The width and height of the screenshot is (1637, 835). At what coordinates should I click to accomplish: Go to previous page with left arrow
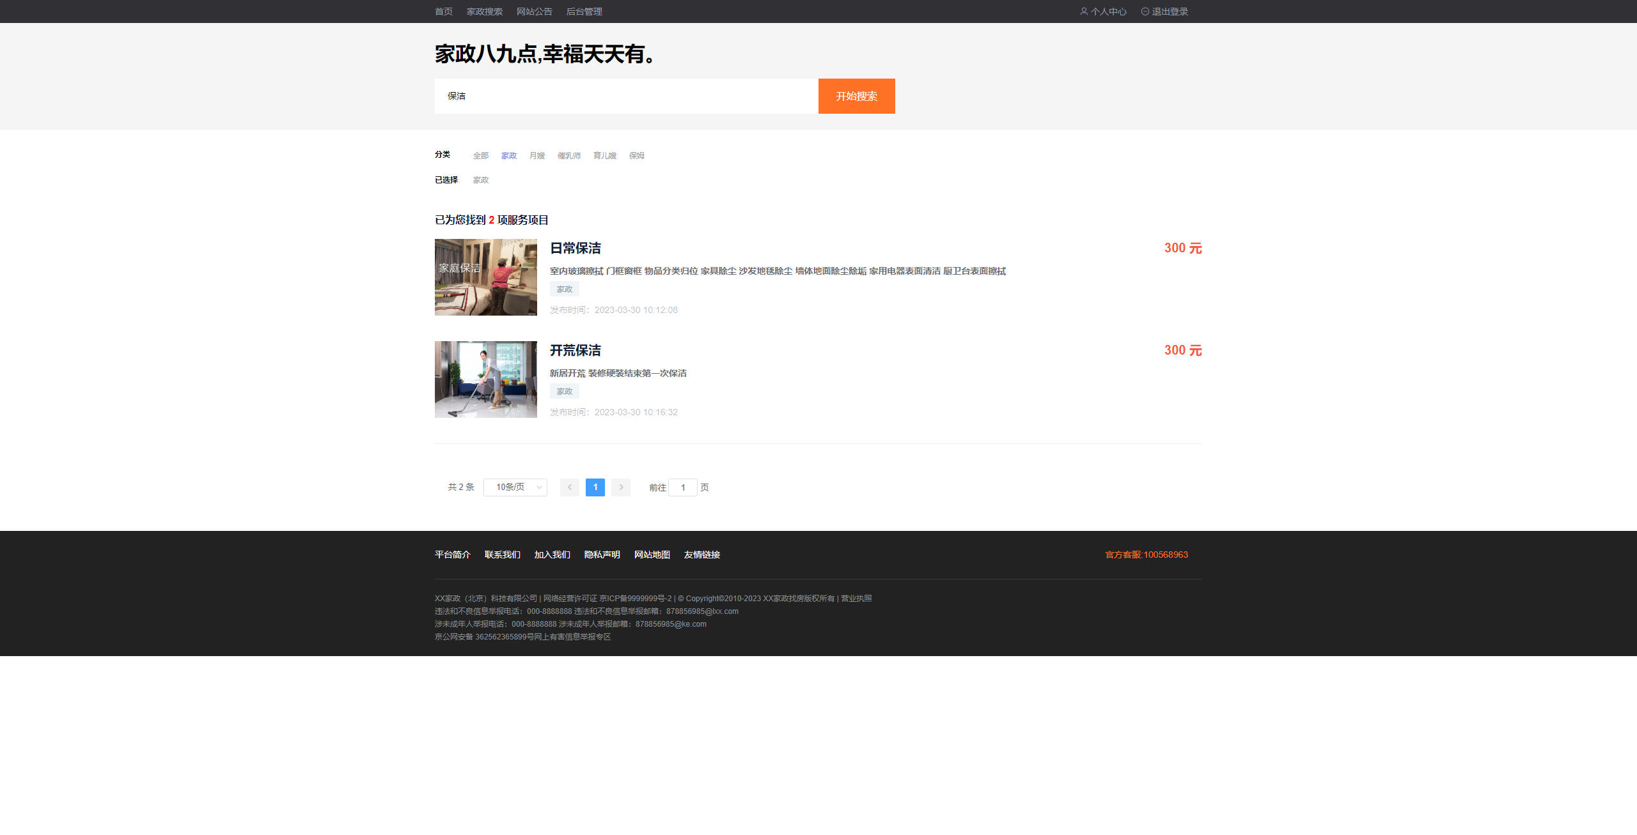coord(569,487)
